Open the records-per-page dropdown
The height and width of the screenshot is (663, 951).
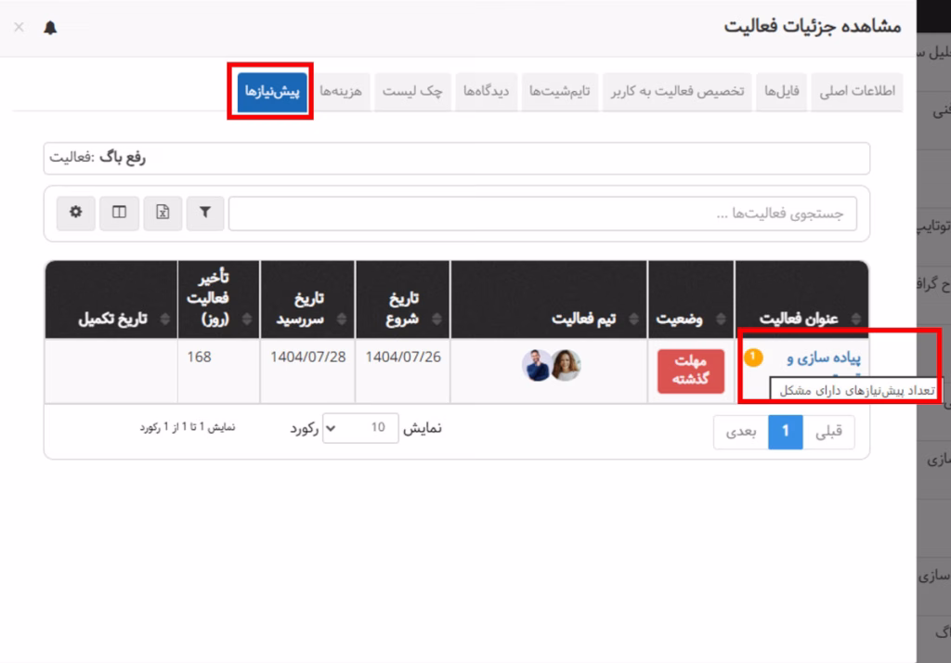tap(360, 429)
